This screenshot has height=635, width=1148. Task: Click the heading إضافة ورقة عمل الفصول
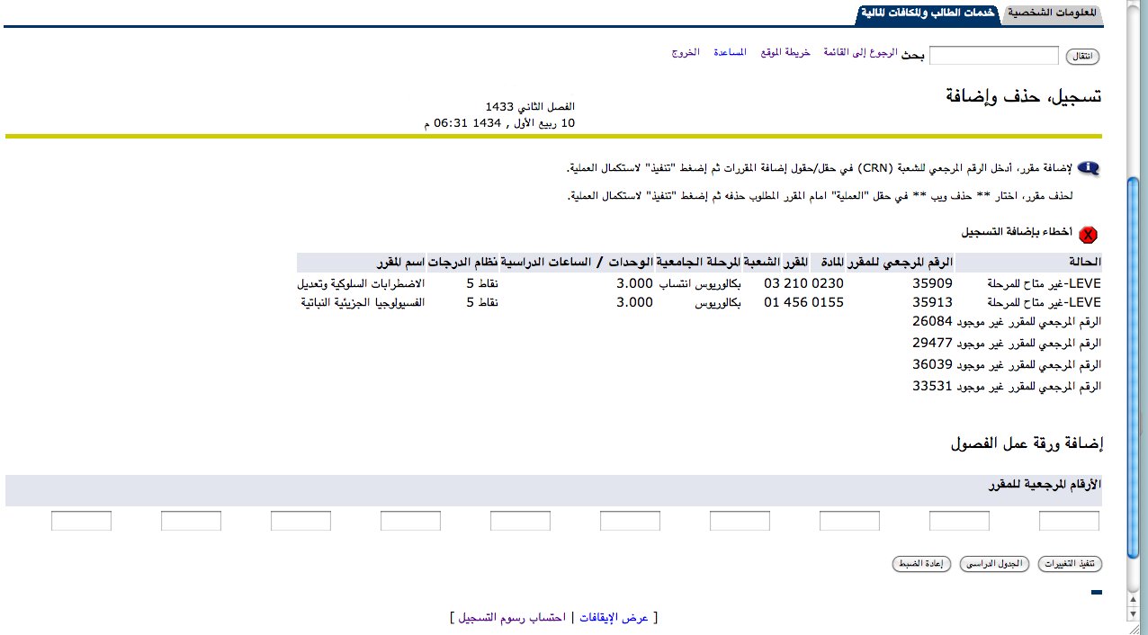point(1026,443)
